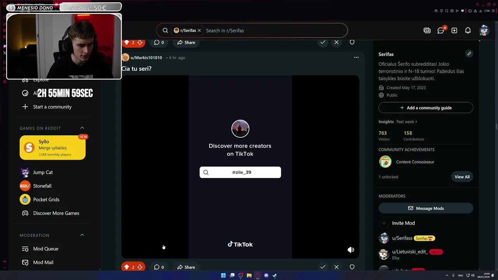Open the browser downloads icon
Screen dimensions: 498x280
480,11
